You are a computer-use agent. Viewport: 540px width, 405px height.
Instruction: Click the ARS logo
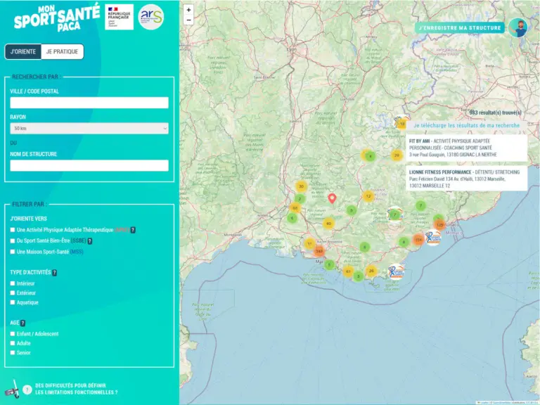[151, 17]
